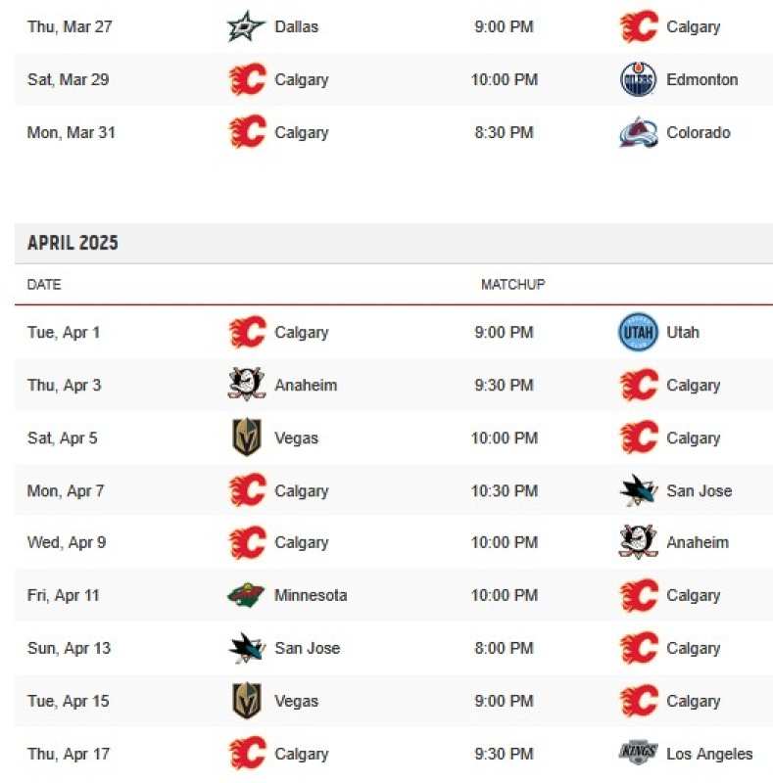Click the Anaheim Ducks logo on Apr 3
The height and width of the screenshot is (783, 773).
(246, 385)
